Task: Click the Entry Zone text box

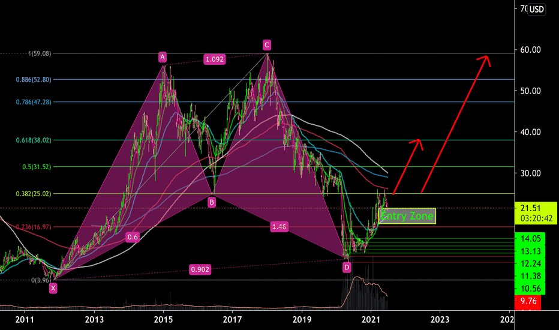Action: (407, 216)
